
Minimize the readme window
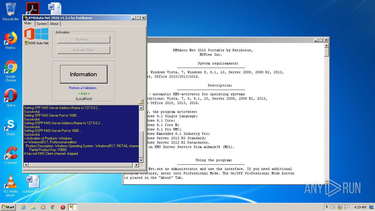pyautogui.click(x=316, y=40)
